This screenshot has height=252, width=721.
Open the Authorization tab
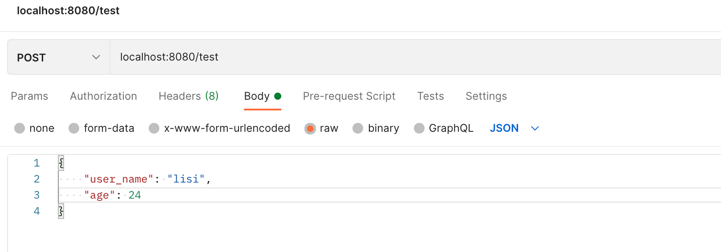click(x=103, y=96)
